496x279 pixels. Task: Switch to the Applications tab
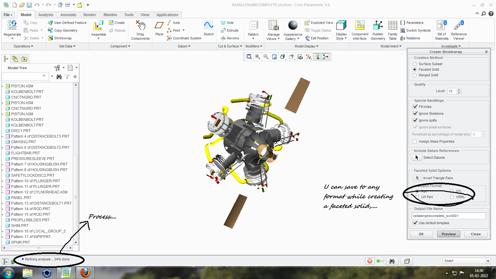click(x=167, y=15)
